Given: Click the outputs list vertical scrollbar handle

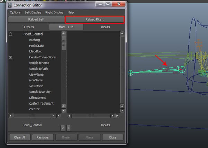Looking at the screenshot, I should [x=63, y=43].
